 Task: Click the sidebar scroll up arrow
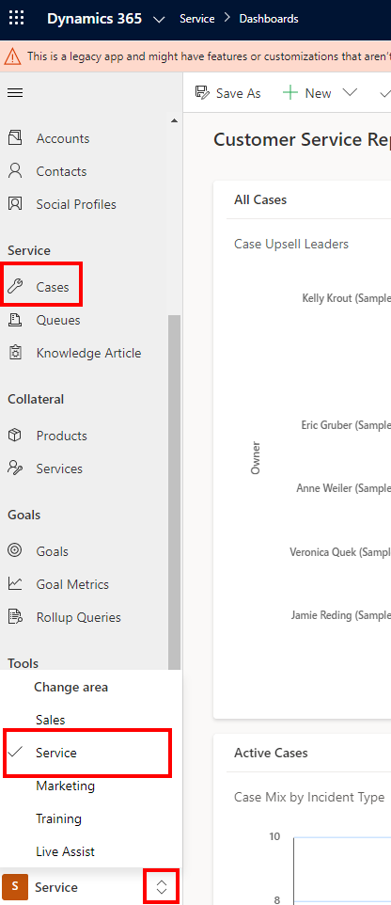click(x=174, y=120)
